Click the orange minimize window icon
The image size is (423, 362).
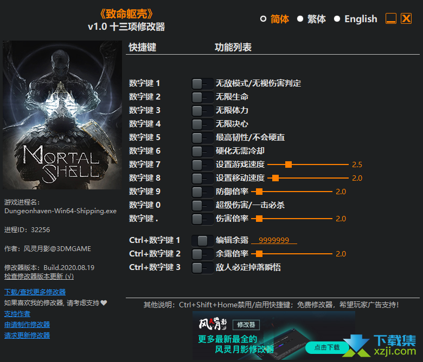click(391, 19)
